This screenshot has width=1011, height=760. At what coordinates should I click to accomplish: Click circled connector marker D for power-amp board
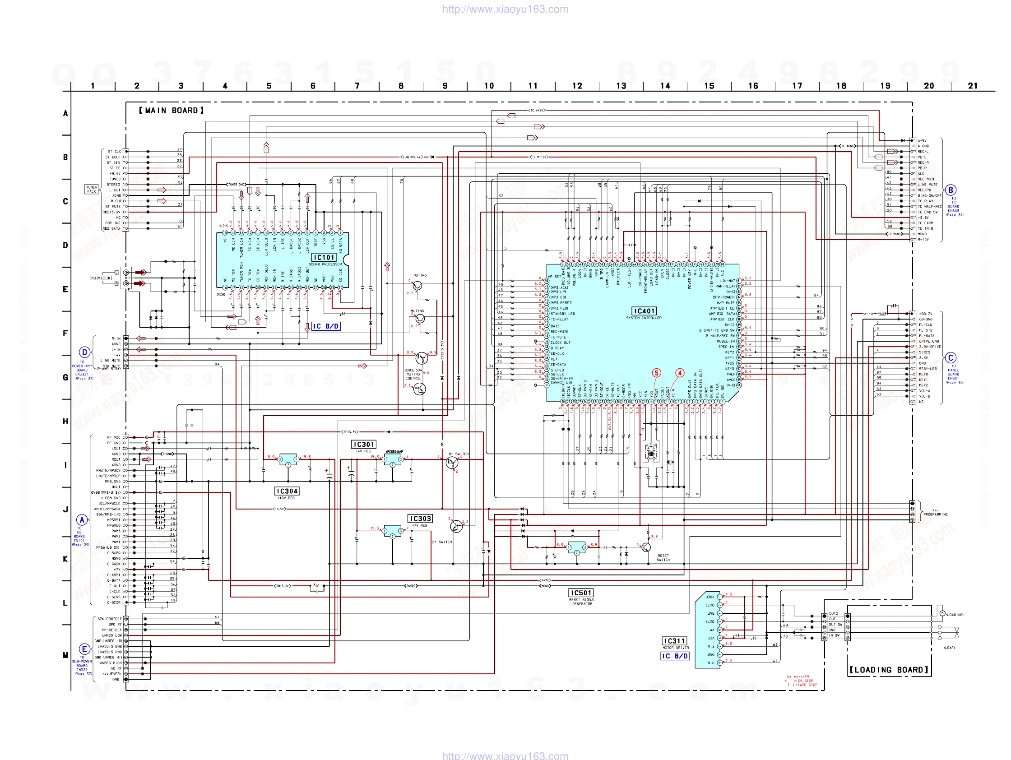[84, 352]
